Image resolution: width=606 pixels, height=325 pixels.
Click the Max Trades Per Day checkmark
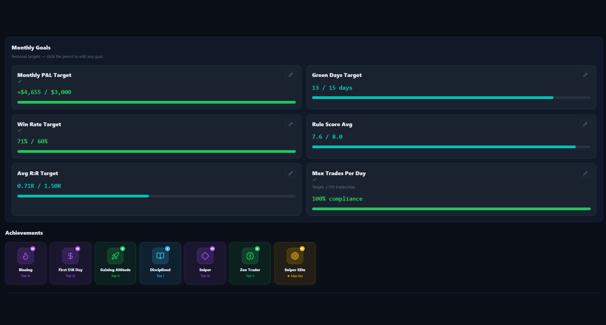tap(314, 179)
